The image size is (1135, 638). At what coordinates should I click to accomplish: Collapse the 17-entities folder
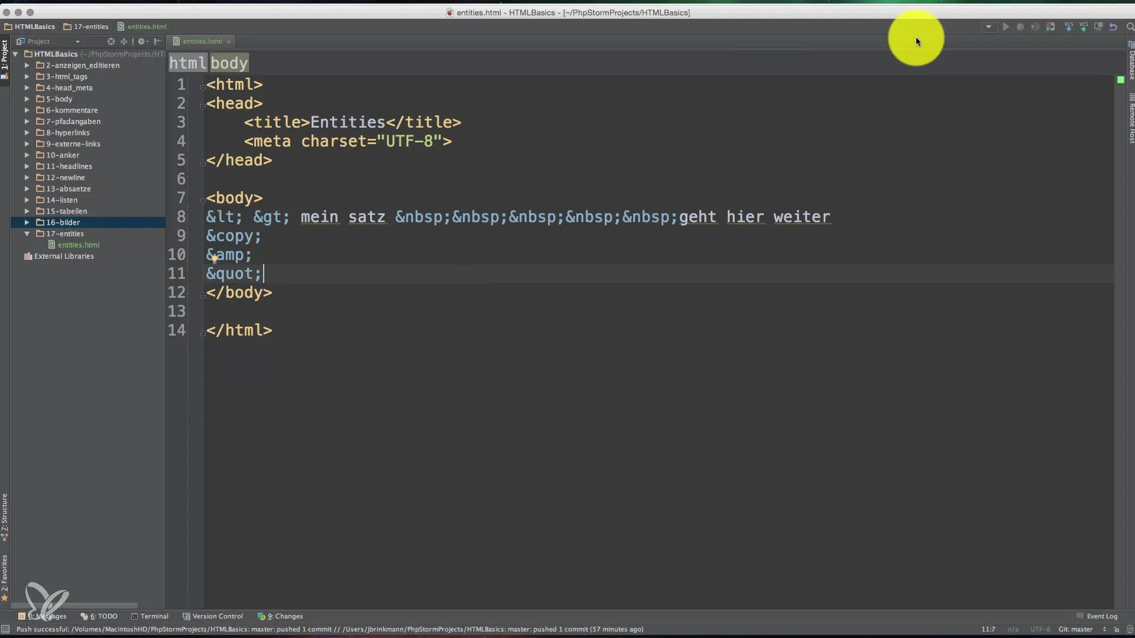point(27,234)
